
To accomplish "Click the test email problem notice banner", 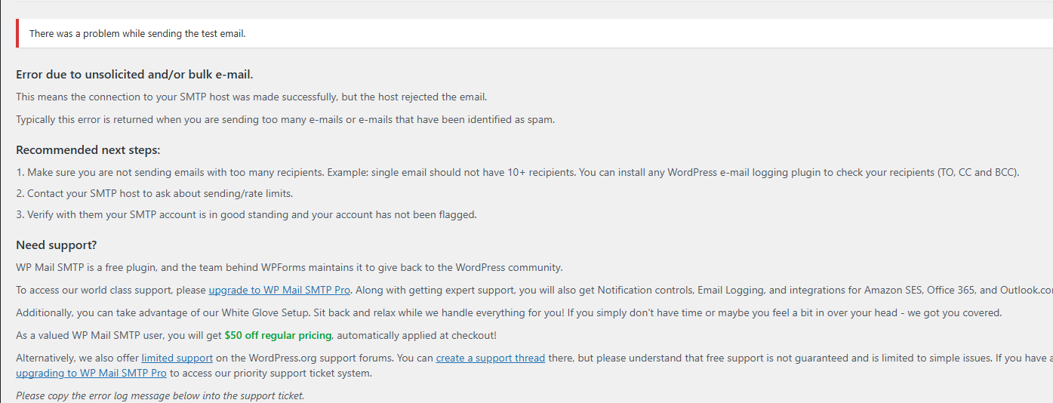I will pos(137,34).
